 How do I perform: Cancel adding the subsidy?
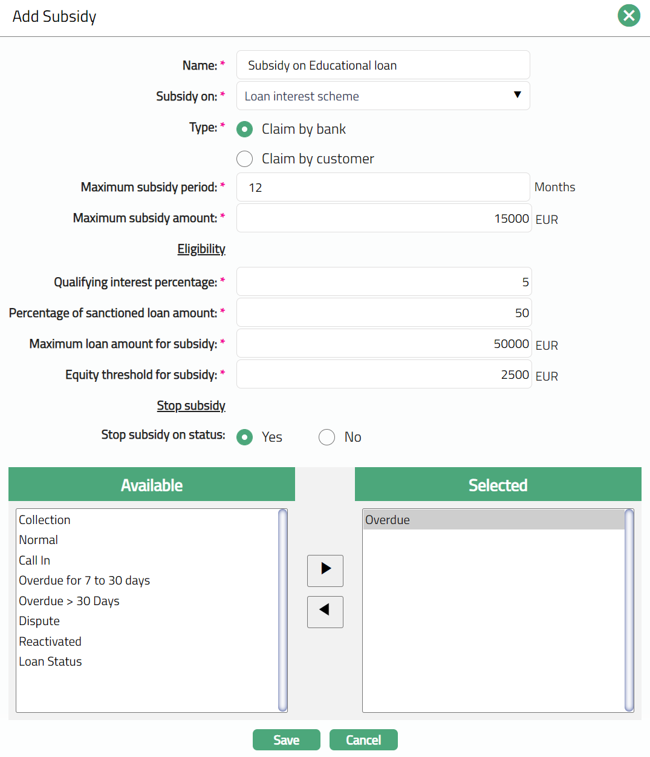pos(363,740)
